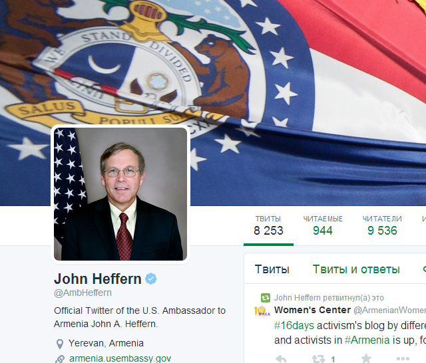Viewport: 426px width, 363px height.
Task: Open the Women's Center avatar logo
Action: click(262, 311)
